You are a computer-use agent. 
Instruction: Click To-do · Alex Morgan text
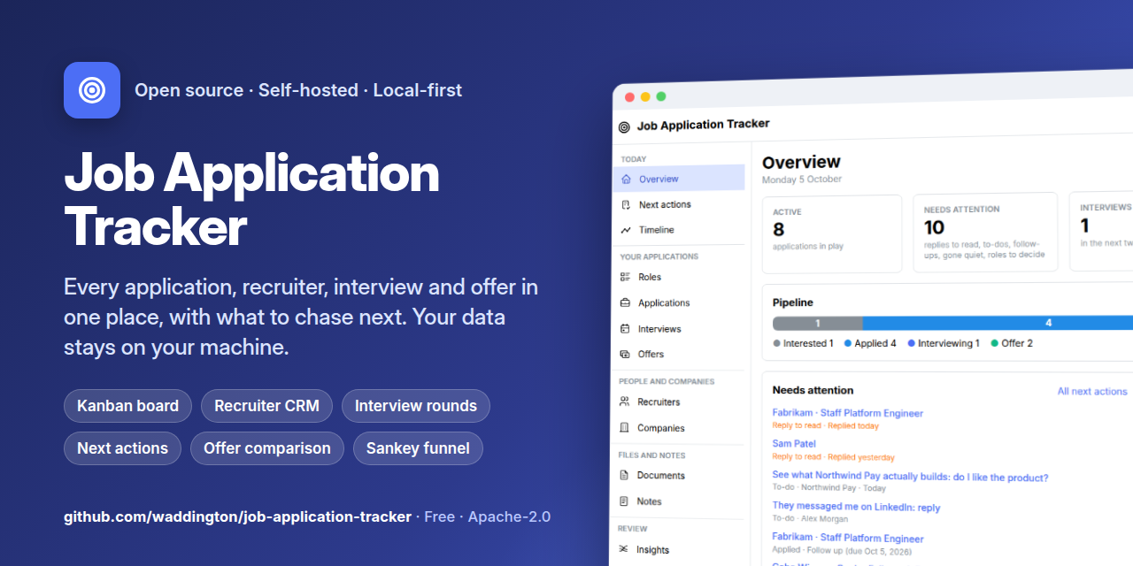[810, 518]
